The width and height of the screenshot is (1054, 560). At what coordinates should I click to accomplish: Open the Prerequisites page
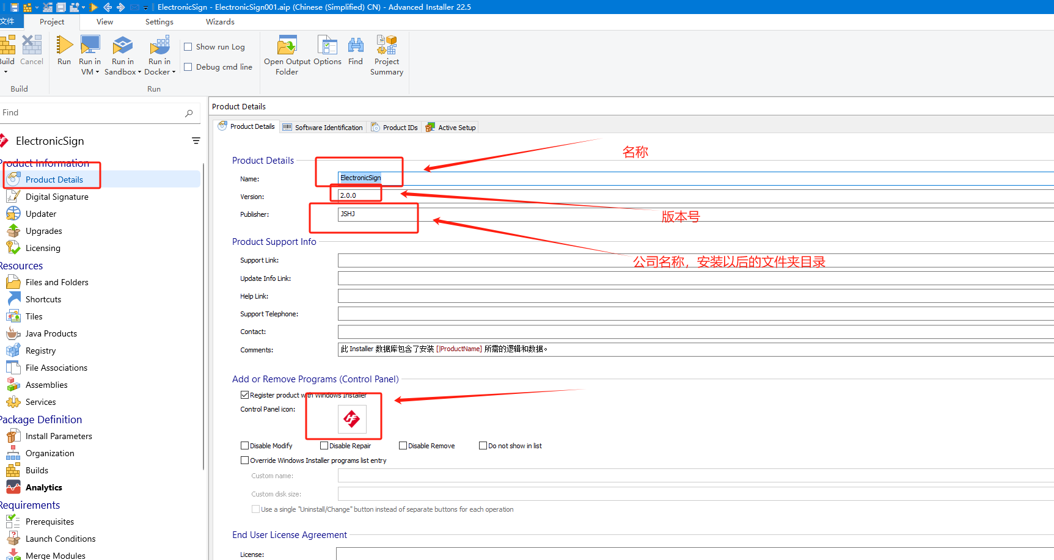[49, 522]
